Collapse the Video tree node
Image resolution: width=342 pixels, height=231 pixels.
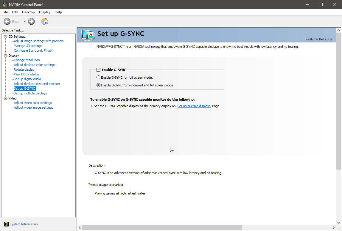click(6, 98)
